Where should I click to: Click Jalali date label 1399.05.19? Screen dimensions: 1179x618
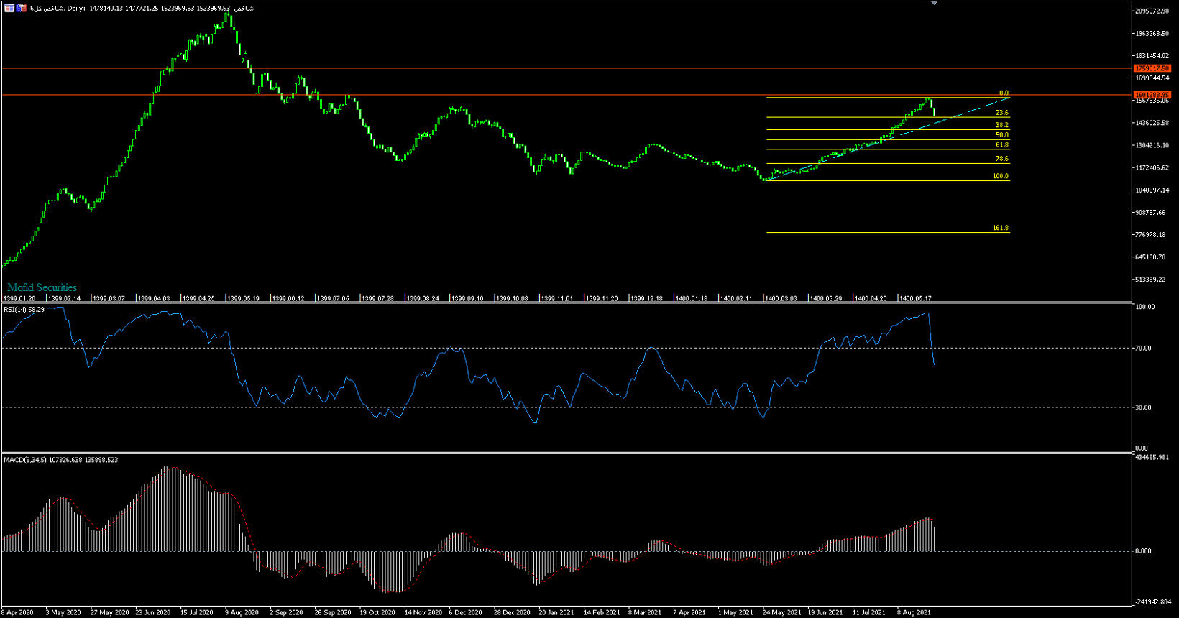click(x=243, y=298)
